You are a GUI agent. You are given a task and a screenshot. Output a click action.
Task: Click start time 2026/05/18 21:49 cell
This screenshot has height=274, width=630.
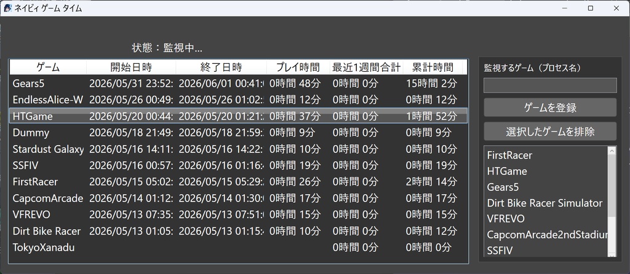coord(131,132)
